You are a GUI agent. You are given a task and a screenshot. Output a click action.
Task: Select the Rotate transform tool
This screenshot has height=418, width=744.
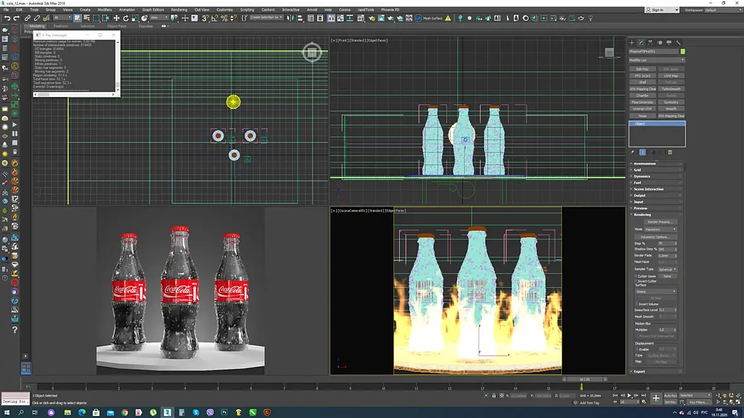point(125,18)
